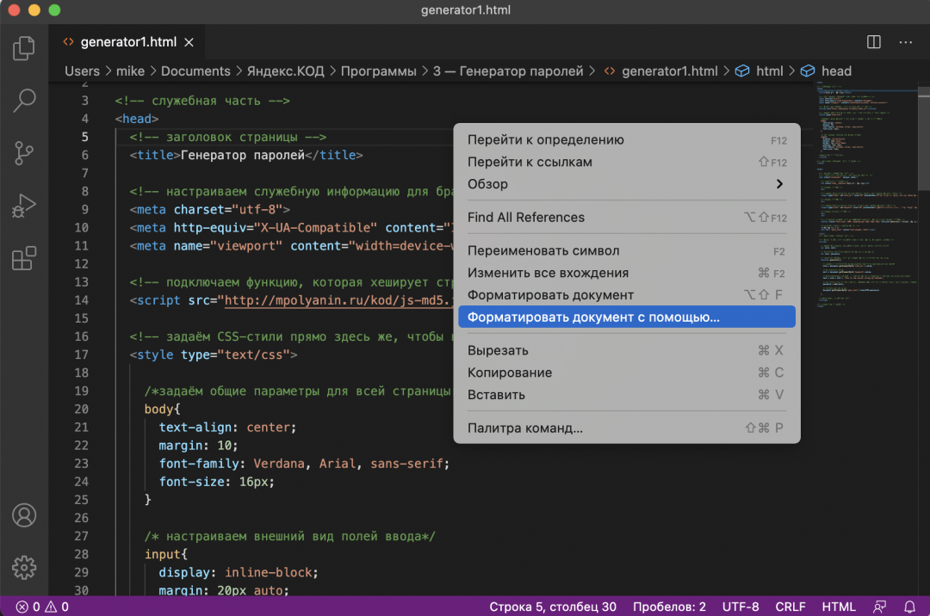Choose Перейти к определению from context menu

(545, 140)
